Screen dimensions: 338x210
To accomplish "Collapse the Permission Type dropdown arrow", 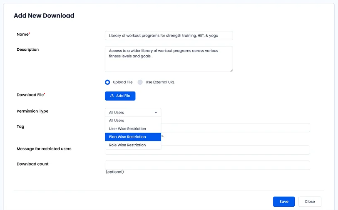I will point(156,113).
